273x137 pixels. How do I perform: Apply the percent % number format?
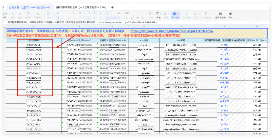(132, 18)
